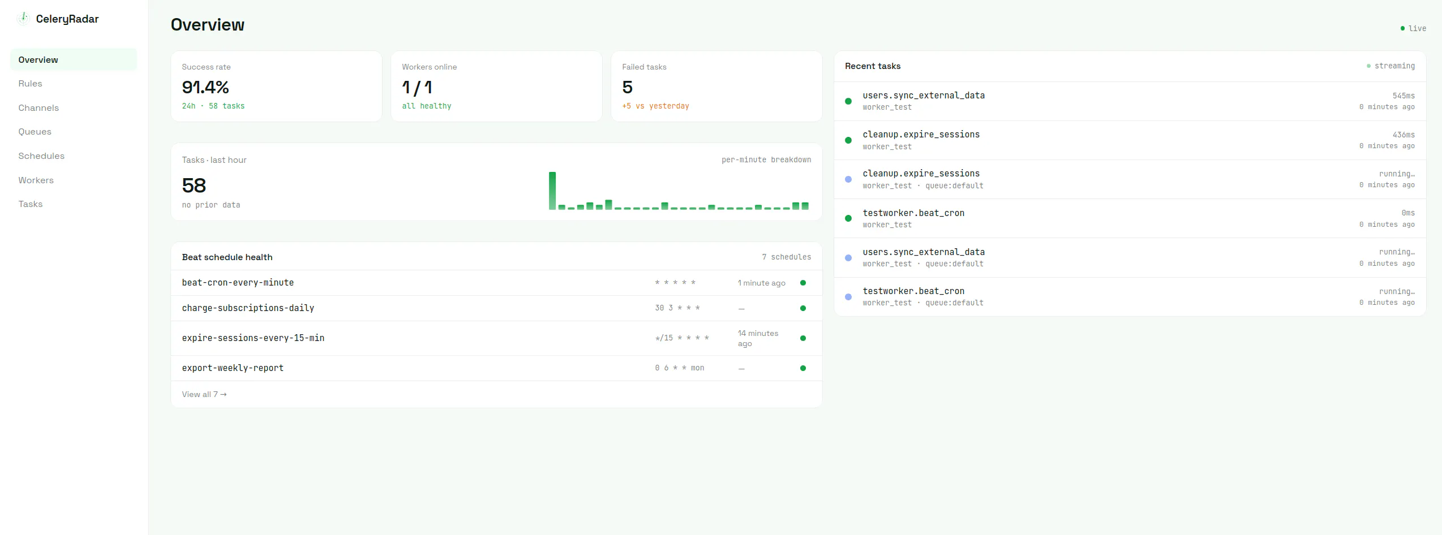The width and height of the screenshot is (1442, 535).
Task: Click blue dot of running testworker.beat_cron
Action: coord(848,297)
